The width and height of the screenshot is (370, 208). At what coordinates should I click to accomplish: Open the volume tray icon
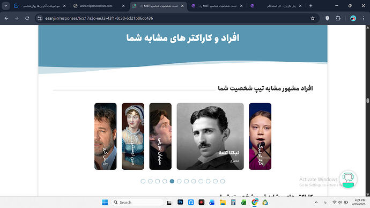(340, 202)
